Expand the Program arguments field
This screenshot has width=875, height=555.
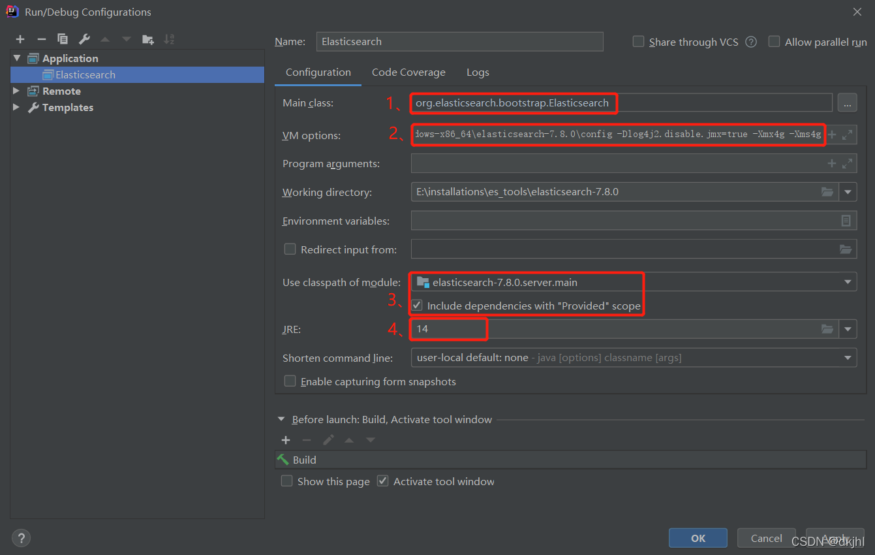[x=847, y=163]
